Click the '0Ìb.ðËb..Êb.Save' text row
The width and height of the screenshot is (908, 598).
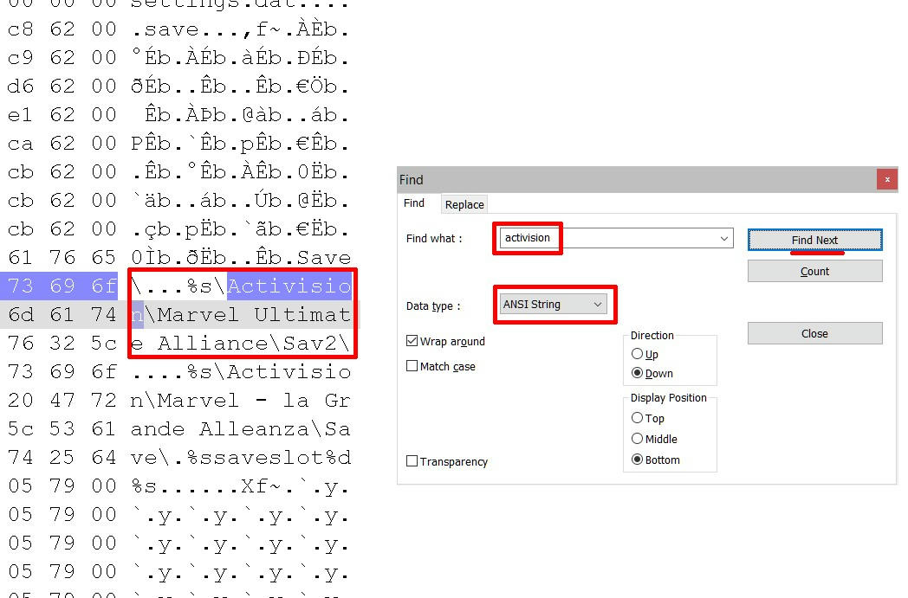(240, 257)
